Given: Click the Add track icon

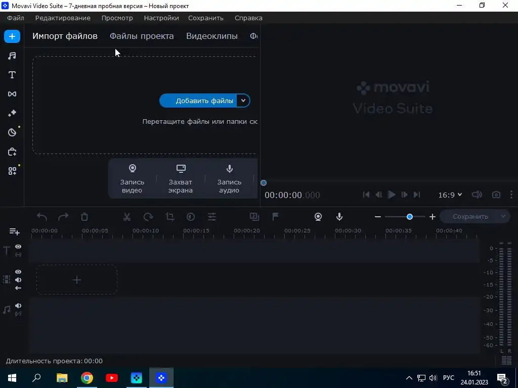Looking at the screenshot, I should pyautogui.click(x=14, y=231).
